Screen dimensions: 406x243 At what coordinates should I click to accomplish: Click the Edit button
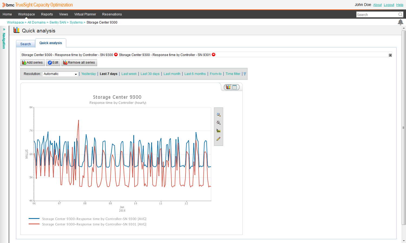(53, 63)
